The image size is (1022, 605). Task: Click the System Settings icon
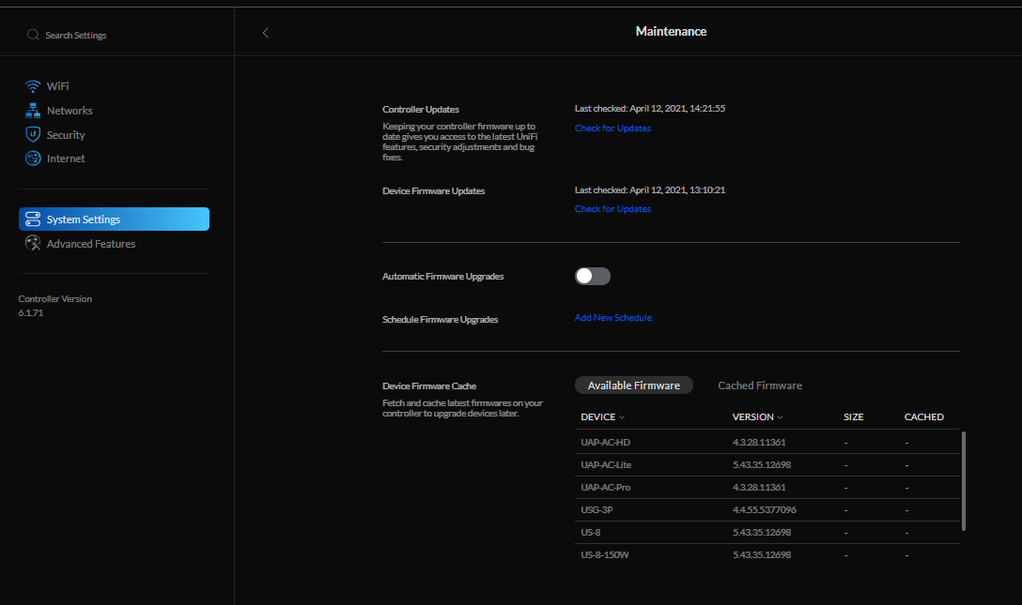click(x=33, y=219)
